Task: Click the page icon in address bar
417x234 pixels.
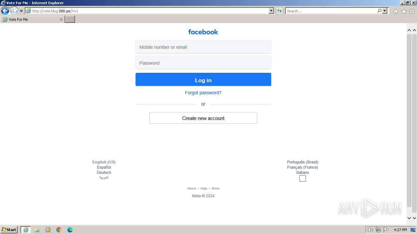Action: [29, 11]
